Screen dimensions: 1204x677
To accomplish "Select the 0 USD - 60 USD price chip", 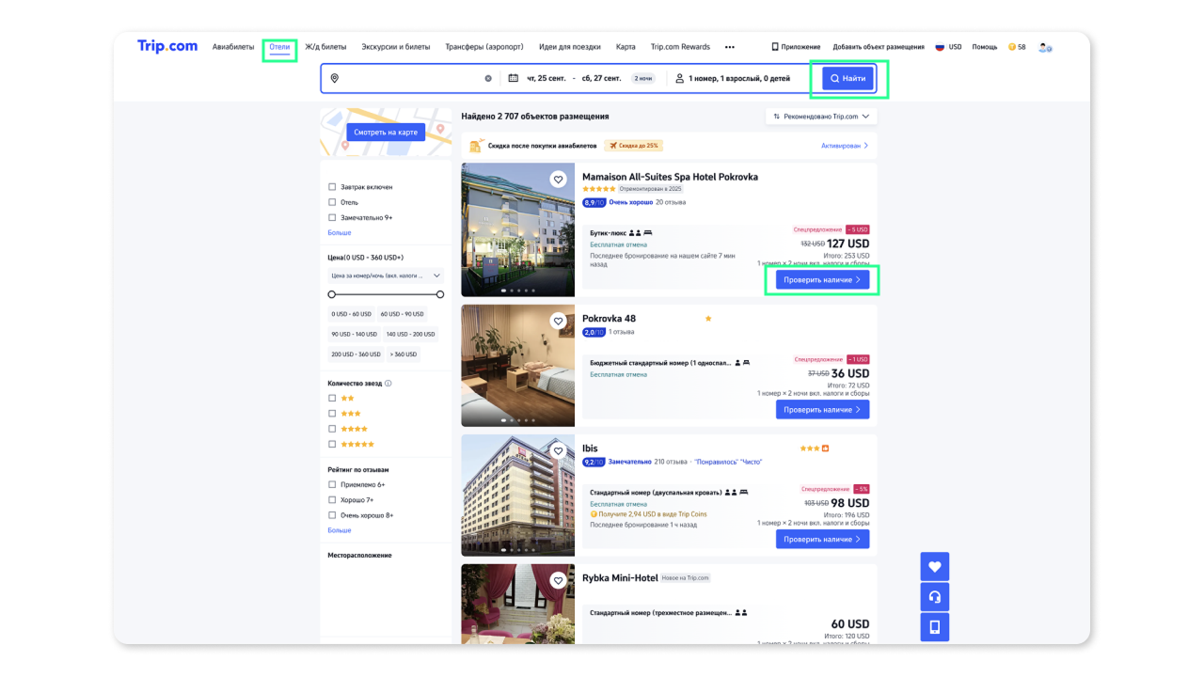I will pos(352,314).
